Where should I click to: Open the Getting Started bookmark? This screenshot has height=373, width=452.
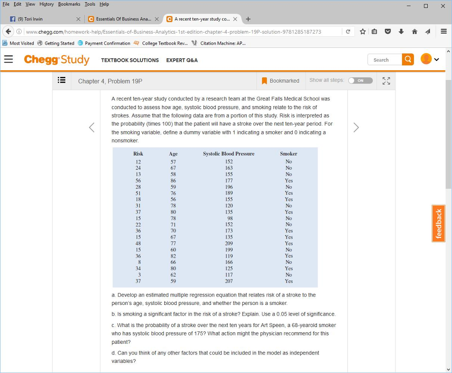click(x=56, y=43)
